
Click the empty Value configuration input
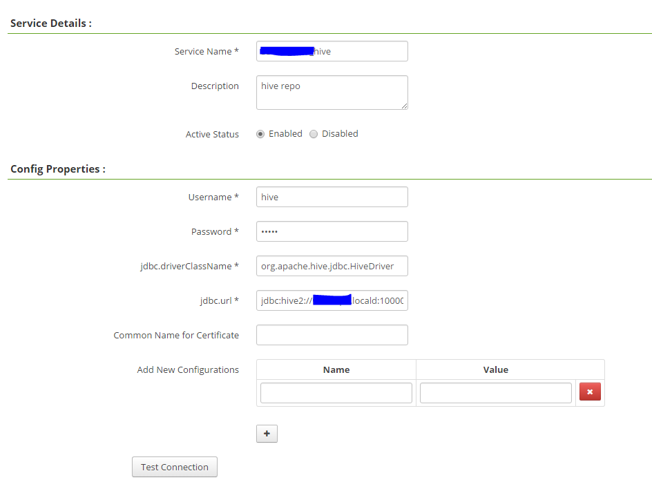(x=495, y=392)
